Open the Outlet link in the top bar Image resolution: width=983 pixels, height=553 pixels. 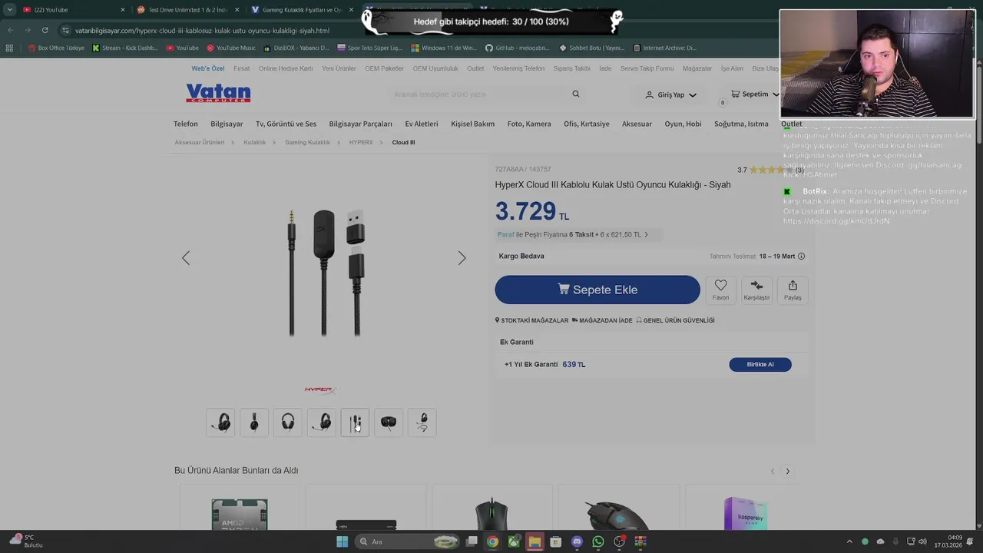475,68
